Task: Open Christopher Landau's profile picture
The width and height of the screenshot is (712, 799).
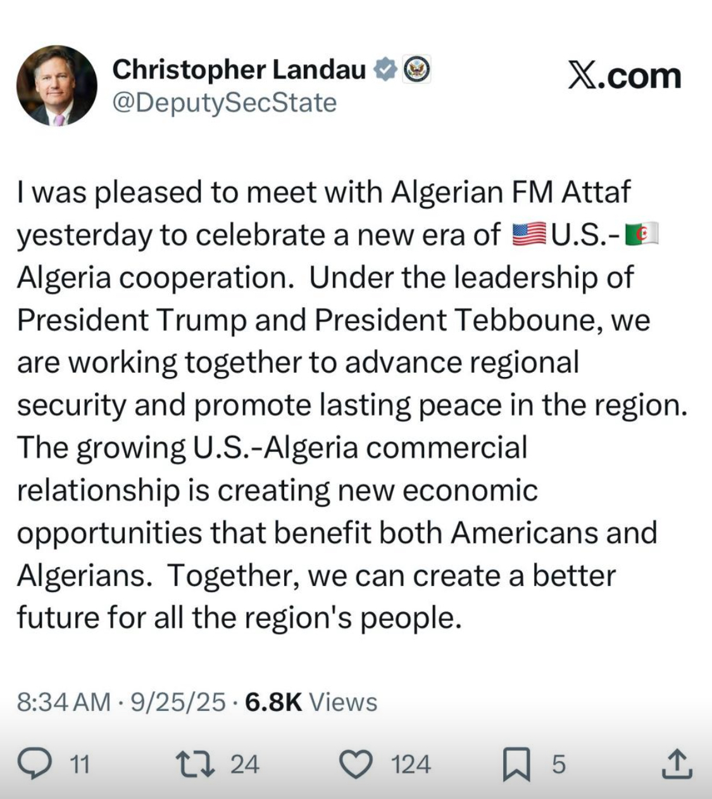Action: tap(57, 86)
